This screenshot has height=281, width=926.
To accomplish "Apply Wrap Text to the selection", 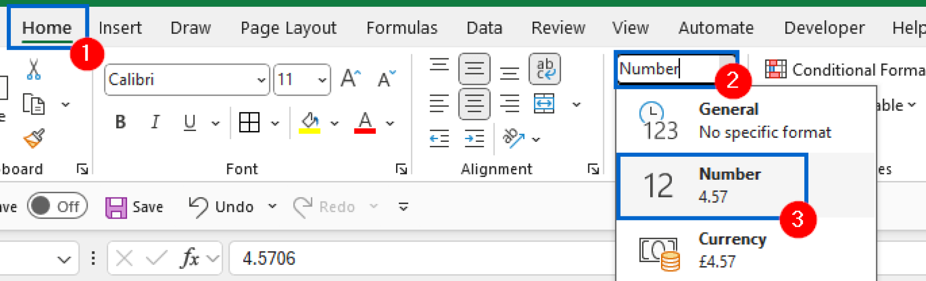I will point(545,70).
